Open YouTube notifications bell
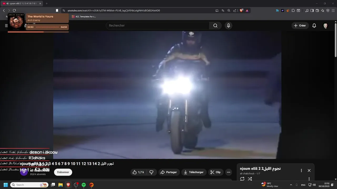 [x=314, y=25]
